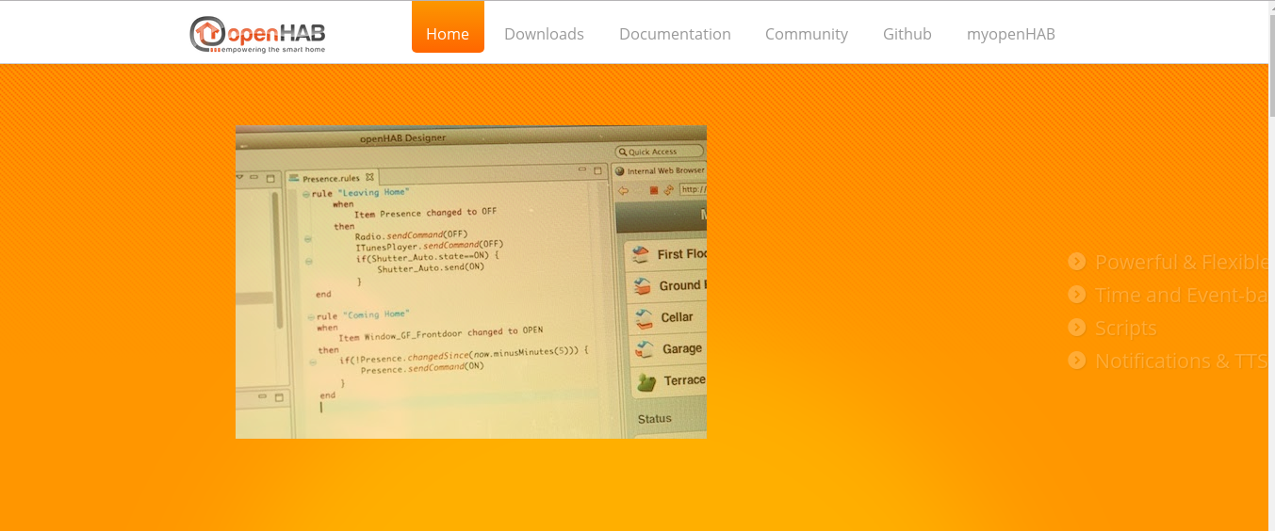1275x531 pixels.
Task: Open the Github link in navigation
Action: 907,34
